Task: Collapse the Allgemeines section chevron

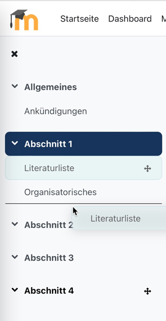Action: point(15,86)
